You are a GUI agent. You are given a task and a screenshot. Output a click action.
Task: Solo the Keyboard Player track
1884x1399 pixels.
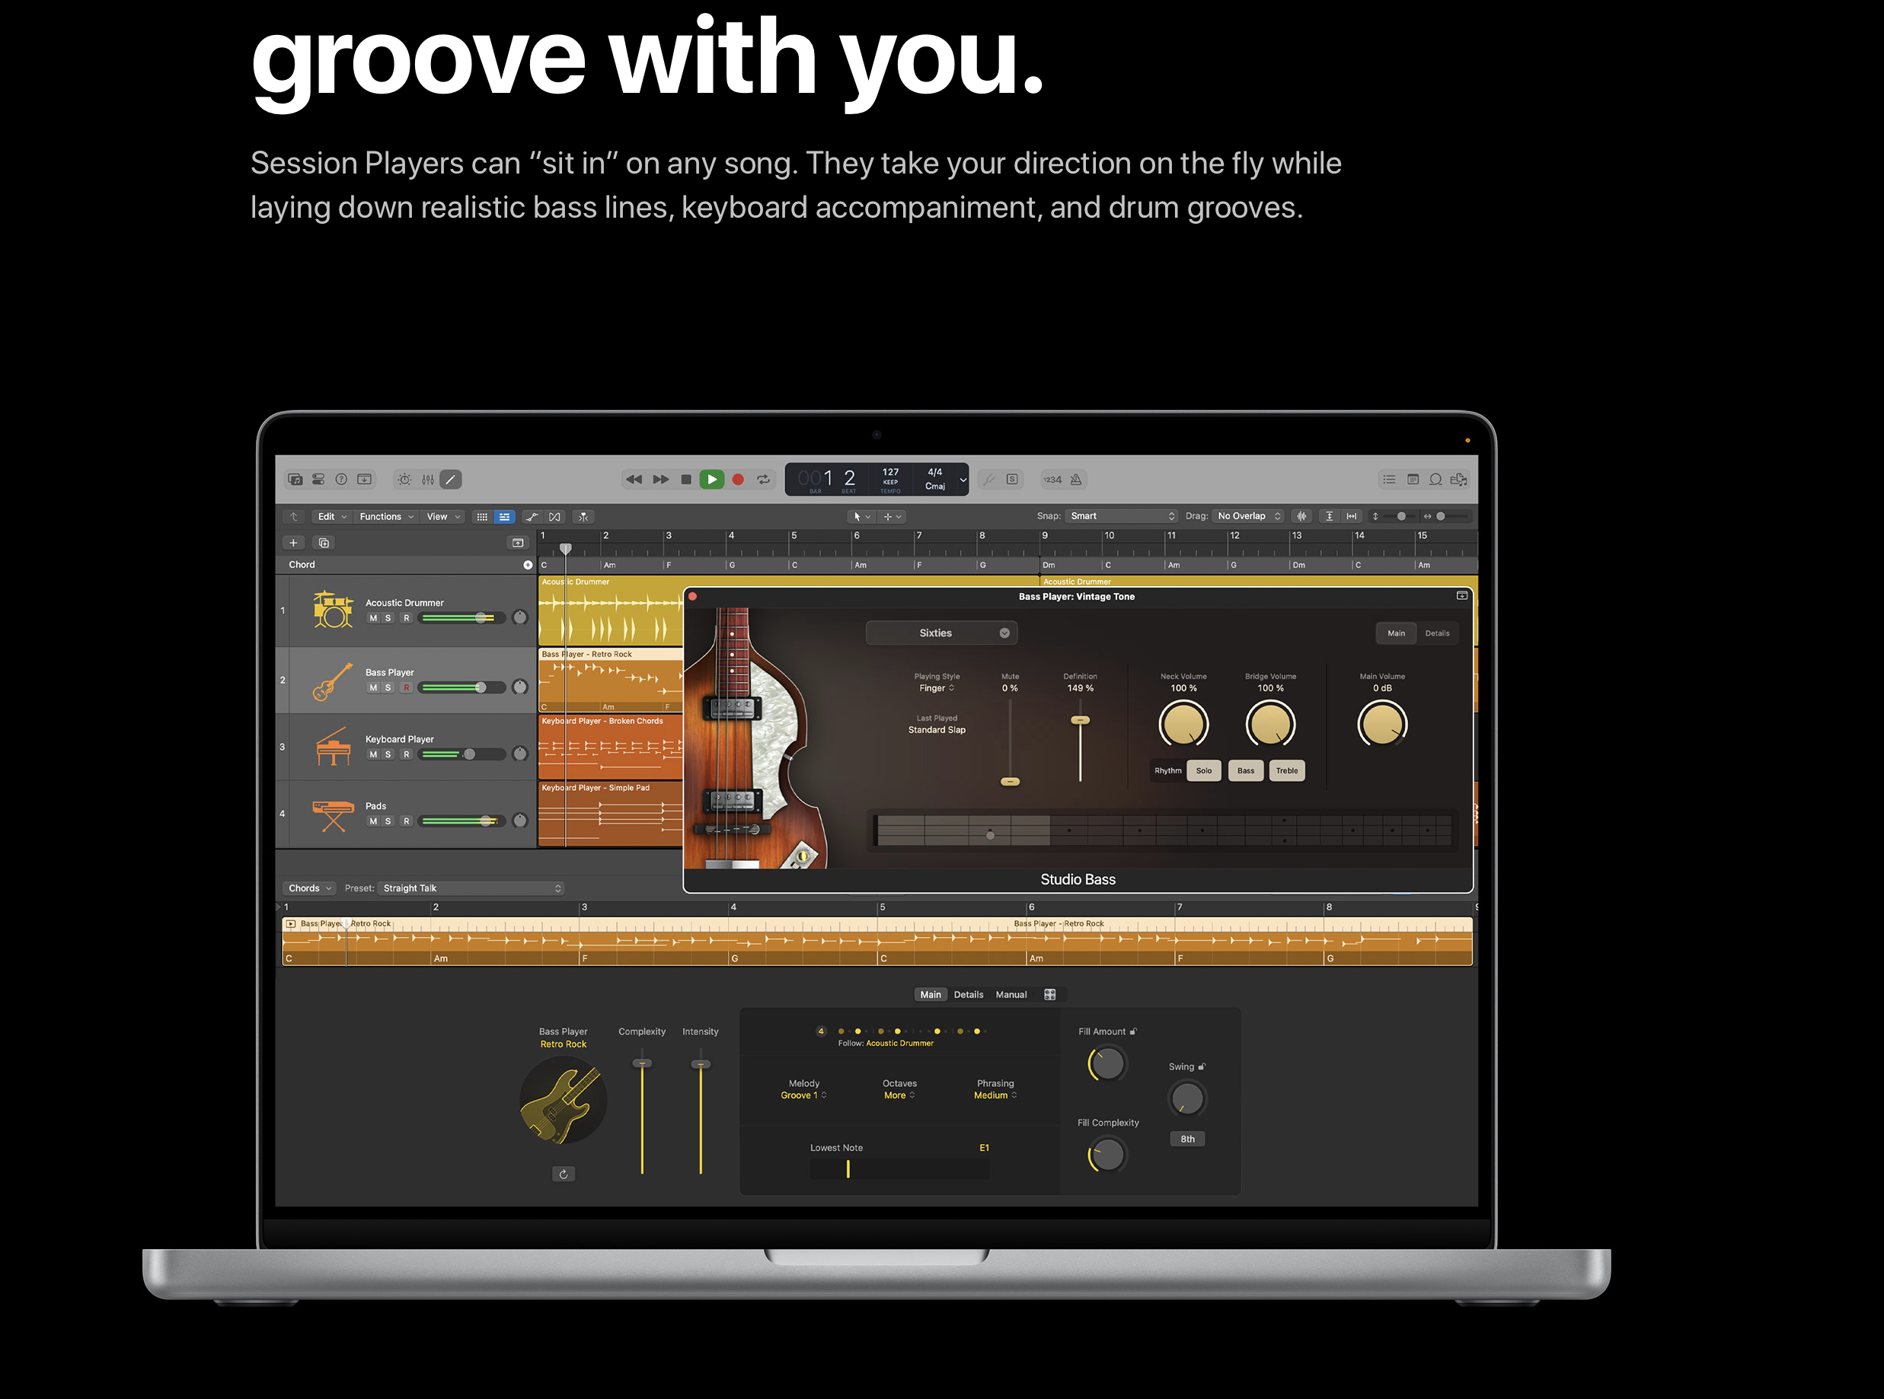click(388, 754)
